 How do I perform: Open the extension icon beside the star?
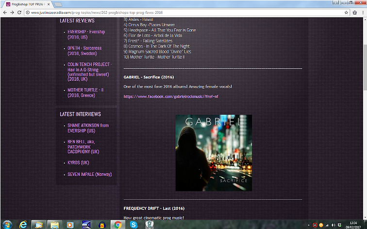coord(355,13)
